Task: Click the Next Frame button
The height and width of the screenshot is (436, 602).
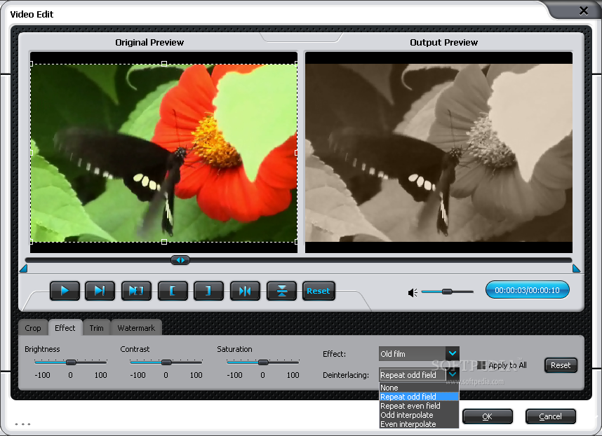Action: click(x=100, y=291)
